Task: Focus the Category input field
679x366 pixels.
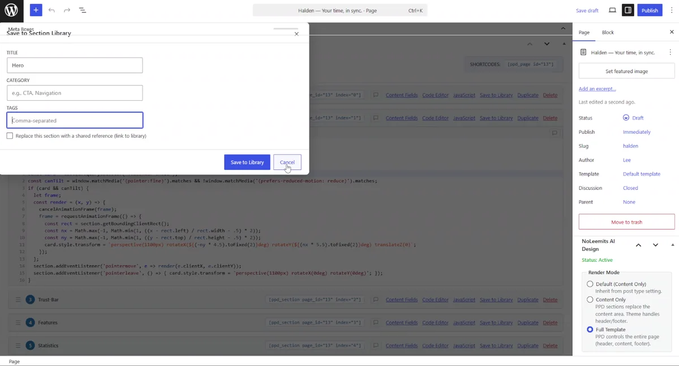Action: coord(75,93)
